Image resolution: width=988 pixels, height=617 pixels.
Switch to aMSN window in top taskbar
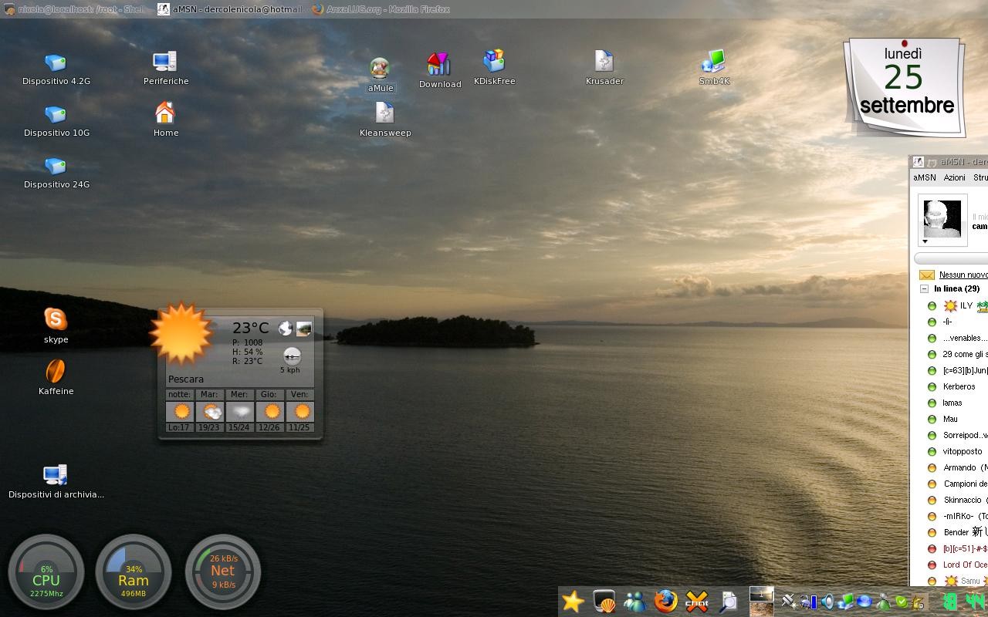[x=230, y=9]
